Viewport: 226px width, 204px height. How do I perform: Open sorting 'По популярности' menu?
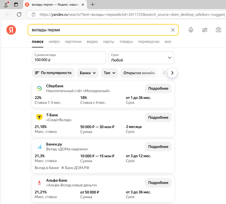point(53,73)
